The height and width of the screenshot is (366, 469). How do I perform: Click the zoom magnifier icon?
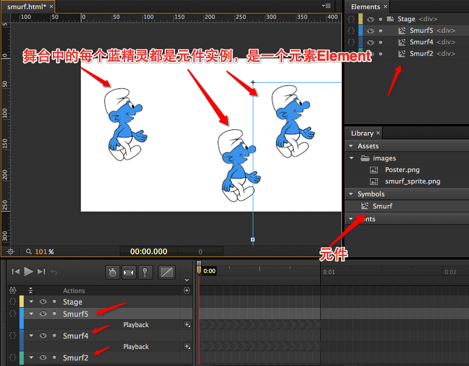point(29,251)
